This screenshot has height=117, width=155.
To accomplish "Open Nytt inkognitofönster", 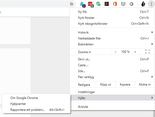I will 112,24.
